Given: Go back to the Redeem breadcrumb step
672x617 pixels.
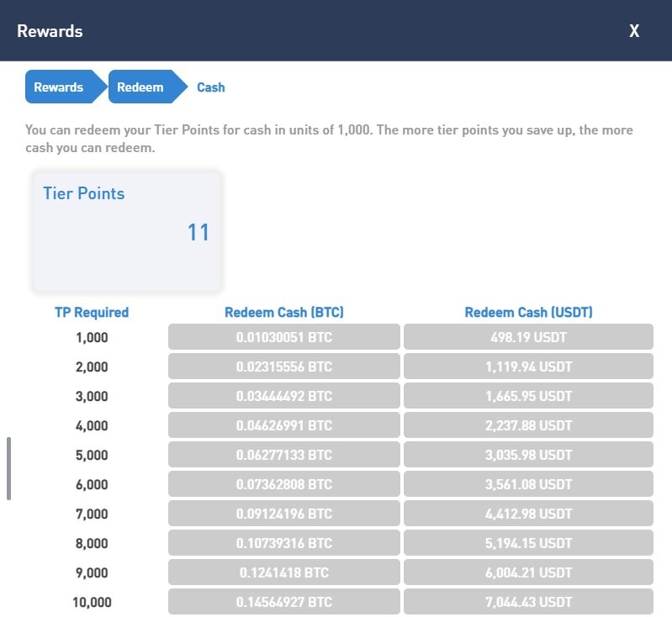Looking at the screenshot, I should [x=141, y=87].
